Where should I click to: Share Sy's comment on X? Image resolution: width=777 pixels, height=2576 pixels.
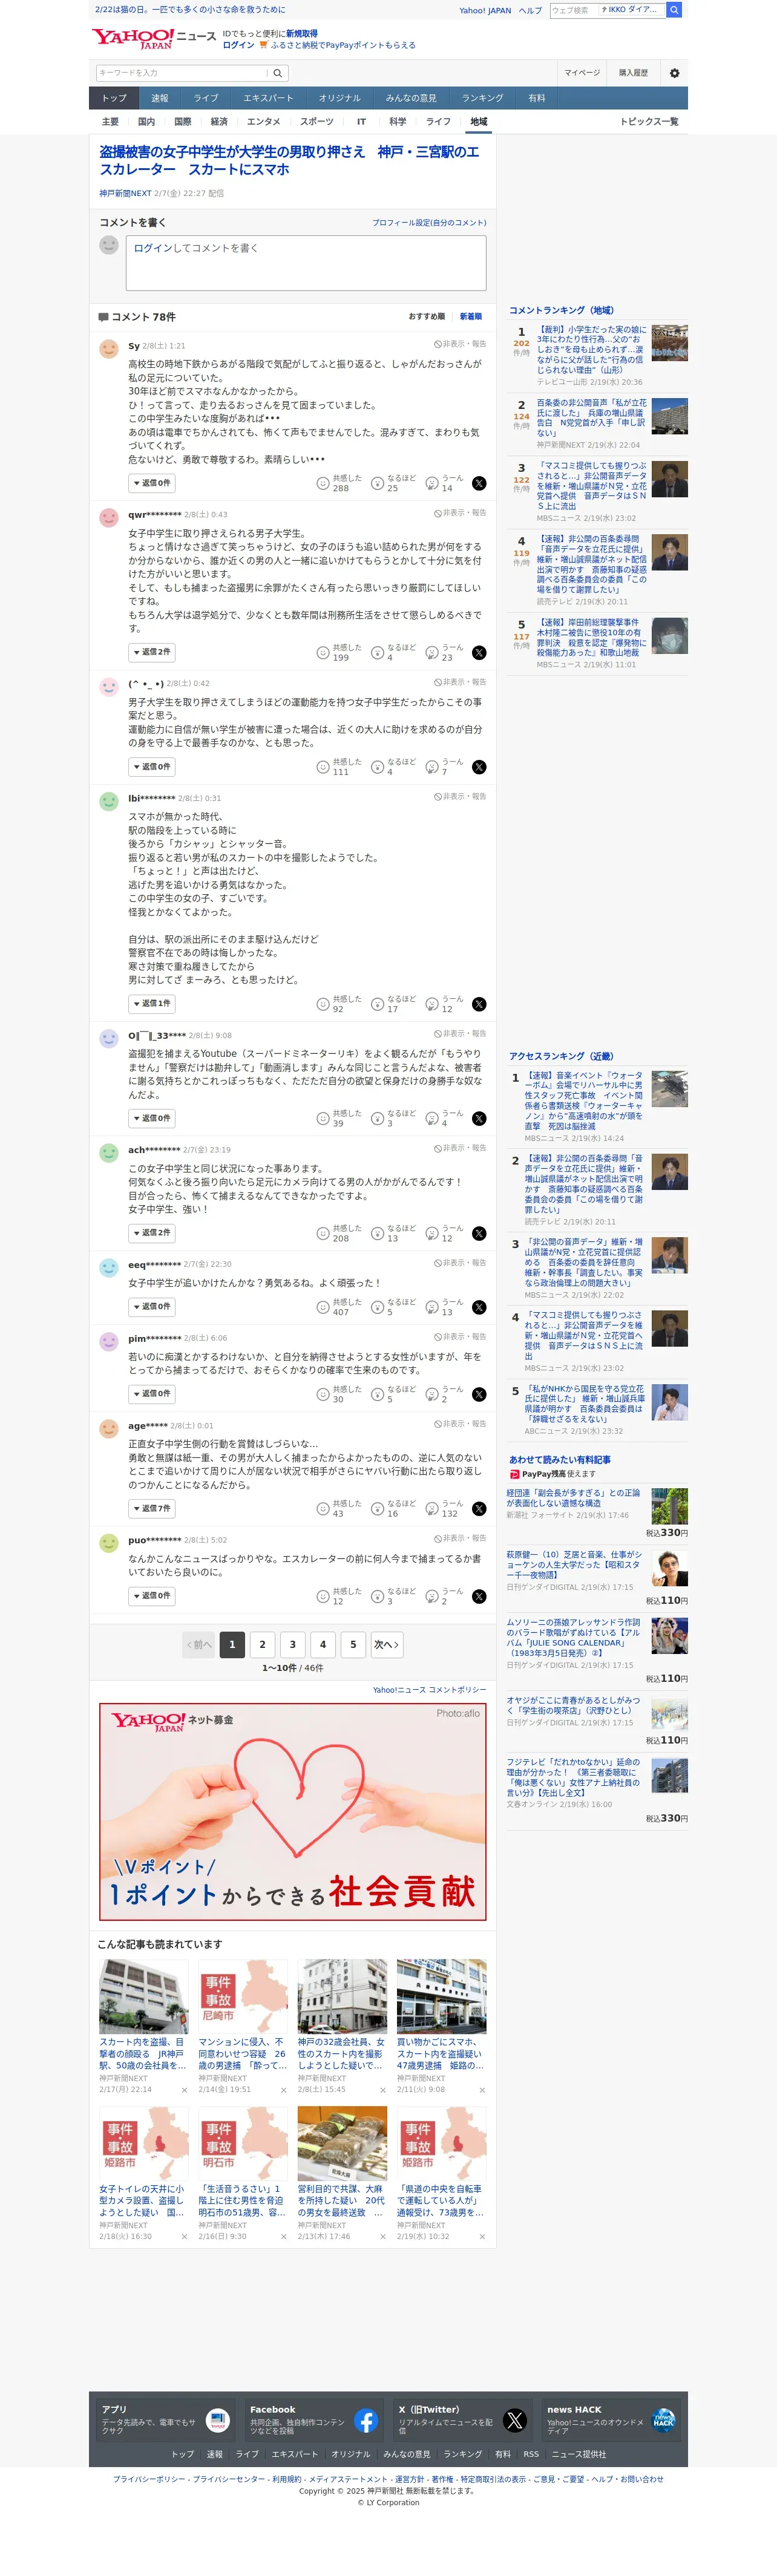click(479, 483)
